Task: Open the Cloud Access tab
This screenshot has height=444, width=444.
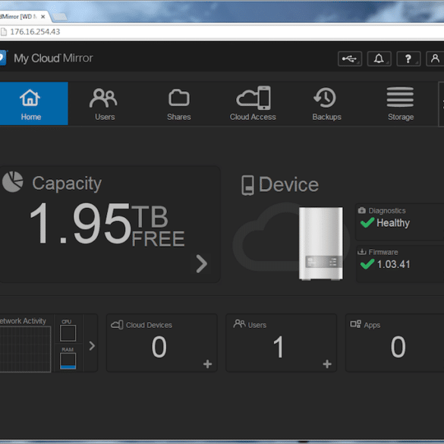Action: [x=253, y=104]
